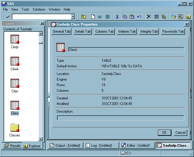
Task: Close the Explorer panel
Action: click(x=42, y=23)
